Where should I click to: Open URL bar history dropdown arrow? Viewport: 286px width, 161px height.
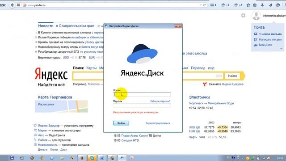pyautogui.click(x=201, y=5)
